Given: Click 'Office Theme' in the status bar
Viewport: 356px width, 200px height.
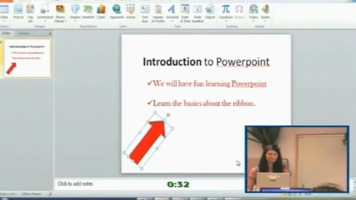Looking at the screenshot, I should [x=31, y=194].
